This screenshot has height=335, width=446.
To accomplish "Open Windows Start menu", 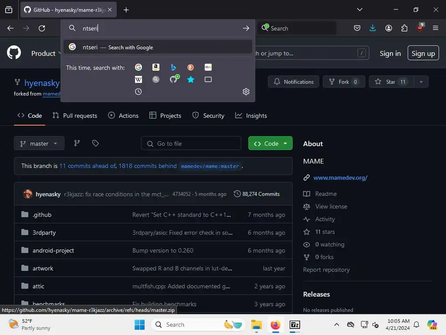I will 139,325.
